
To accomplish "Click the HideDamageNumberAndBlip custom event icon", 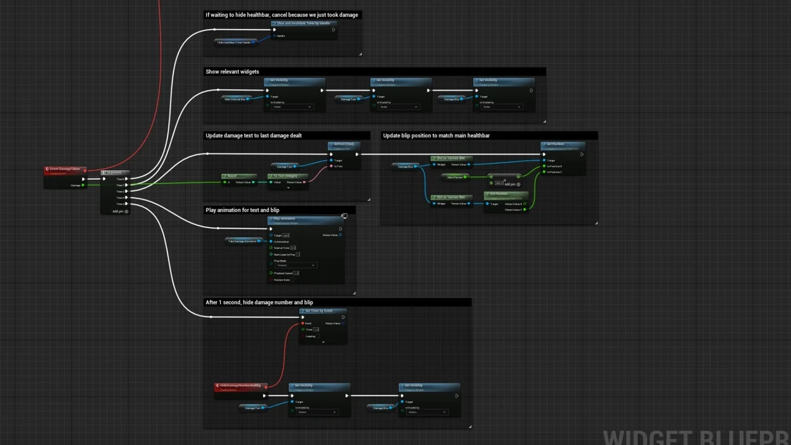I will click(x=218, y=385).
